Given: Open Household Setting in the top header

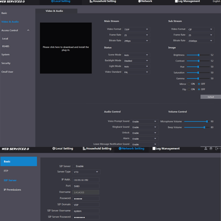Looking at the screenshot, I should 103,1.
